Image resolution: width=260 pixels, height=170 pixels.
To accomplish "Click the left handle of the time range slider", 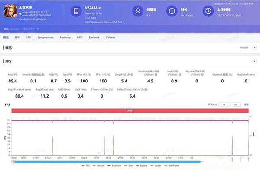I will coord(14,161).
